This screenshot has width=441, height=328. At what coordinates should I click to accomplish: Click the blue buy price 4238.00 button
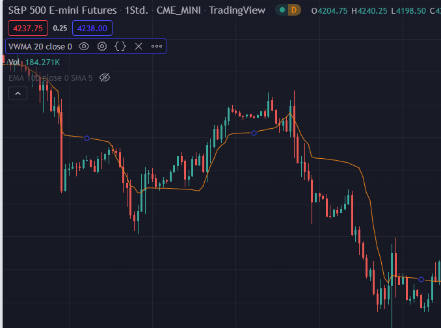(x=92, y=28)
